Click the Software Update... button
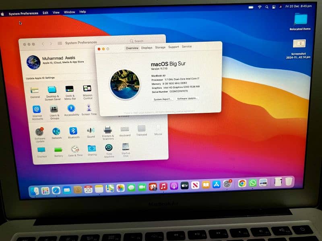This screenshot has height=241, width=322. (187, 98)
